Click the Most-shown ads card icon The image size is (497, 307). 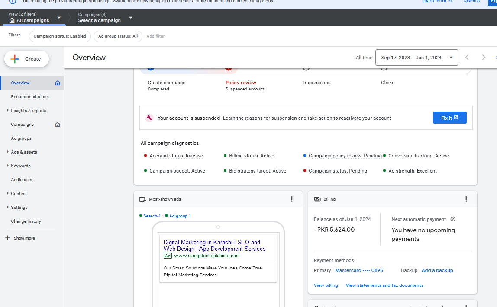click(142, 199)
